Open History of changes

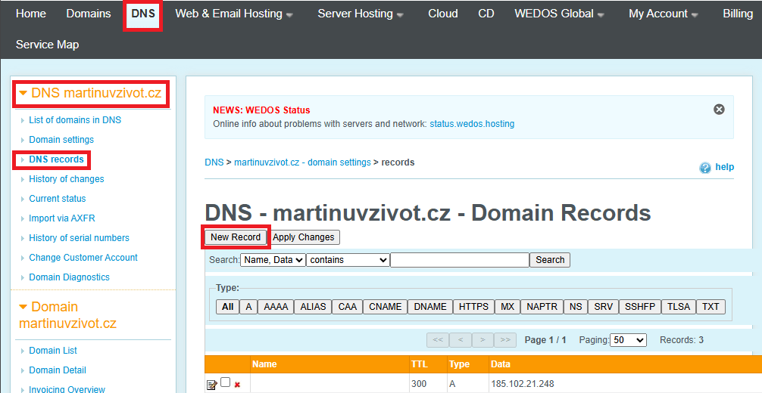(67, 179)
